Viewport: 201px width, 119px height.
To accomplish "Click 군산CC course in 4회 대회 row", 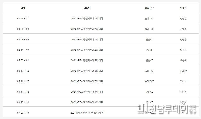I will [x=150, y=50].
